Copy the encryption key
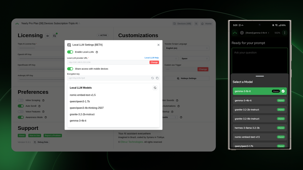 (x=157, y=78)
